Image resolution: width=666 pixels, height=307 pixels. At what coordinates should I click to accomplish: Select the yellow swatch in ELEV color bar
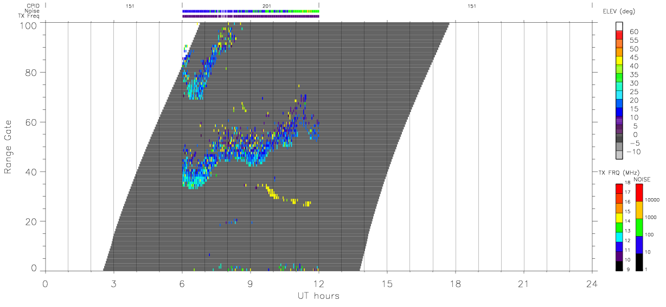pos(619,61)
